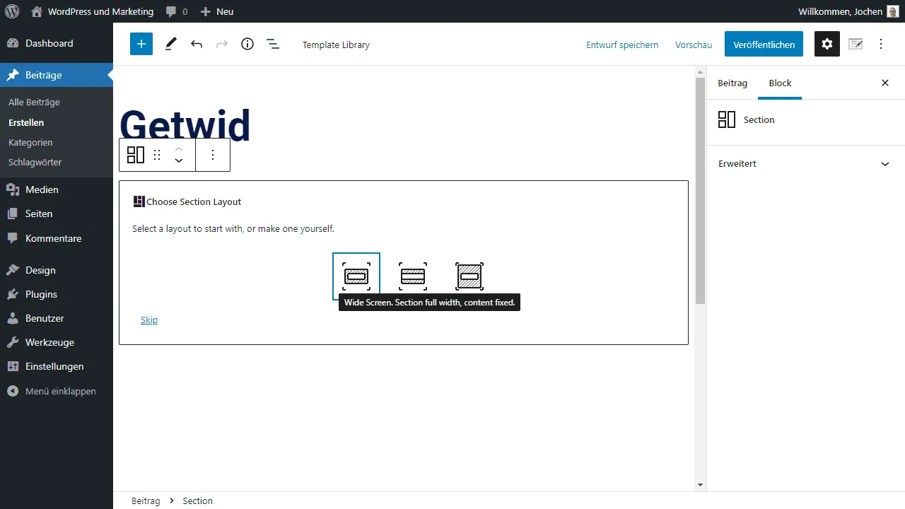
Task: Click Beitrag in the breadcrumb
Action: coord(146,501)
